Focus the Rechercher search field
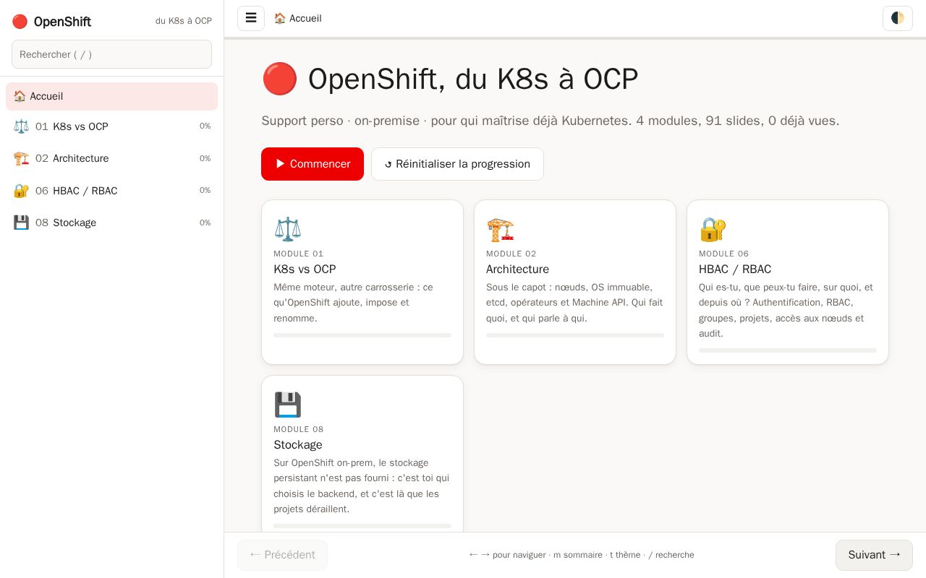 [x=111, y=54]
